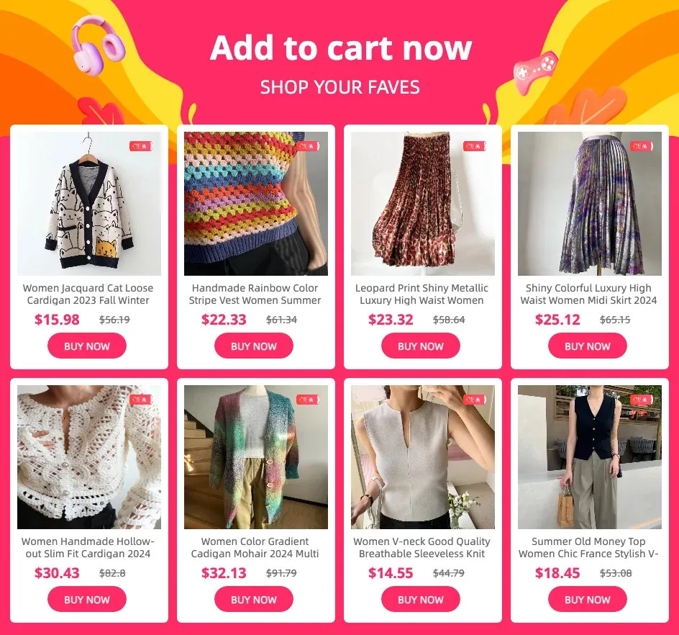Image resolution: width=679 pixels, height=635 pixels.
Task: Click red badge on cat cardigan image
Action: click(141, 146)
